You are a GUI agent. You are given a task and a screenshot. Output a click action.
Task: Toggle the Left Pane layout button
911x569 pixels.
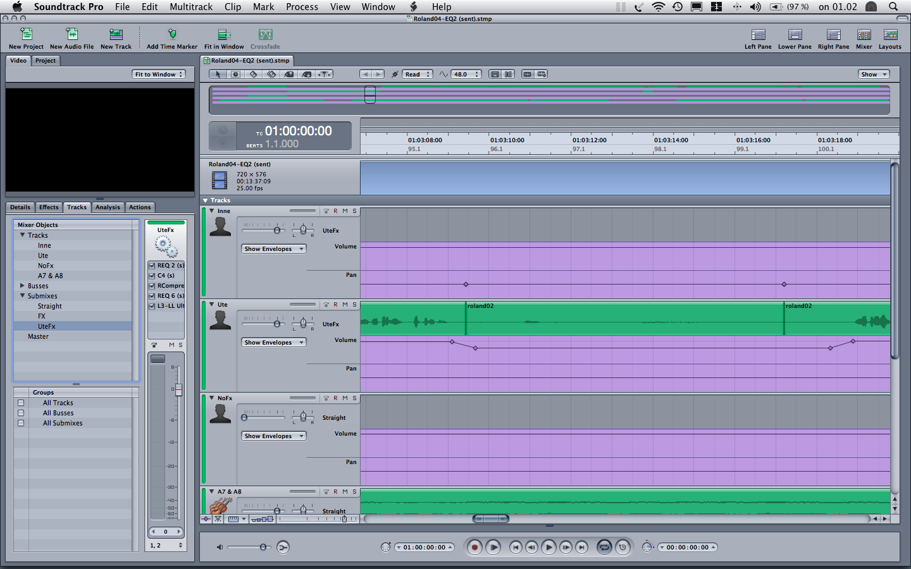point(758,38)
